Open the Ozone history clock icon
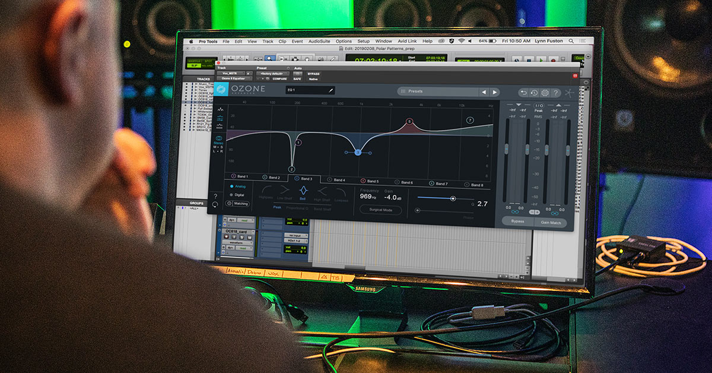The width and height of the screenshot is (712, 373). (x=534, y=93)
